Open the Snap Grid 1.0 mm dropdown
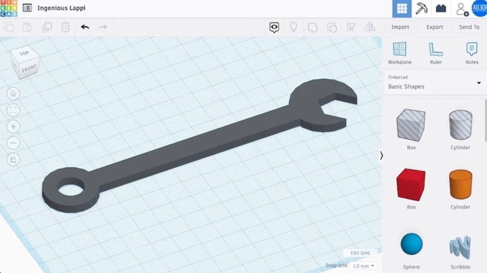The height and width of the screenshot is (273, 487). tap(364, 266)
